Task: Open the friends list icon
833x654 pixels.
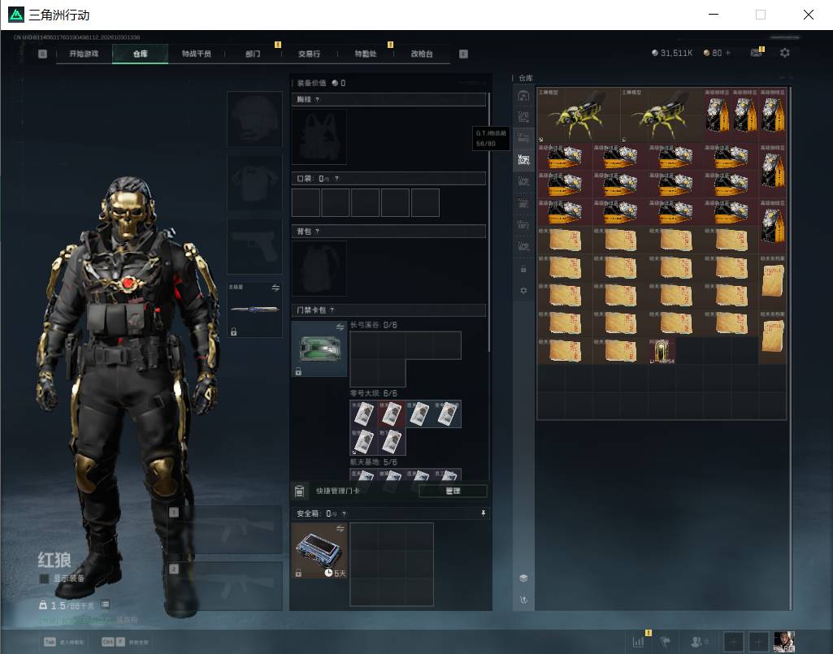Action: tap(696, 641)
